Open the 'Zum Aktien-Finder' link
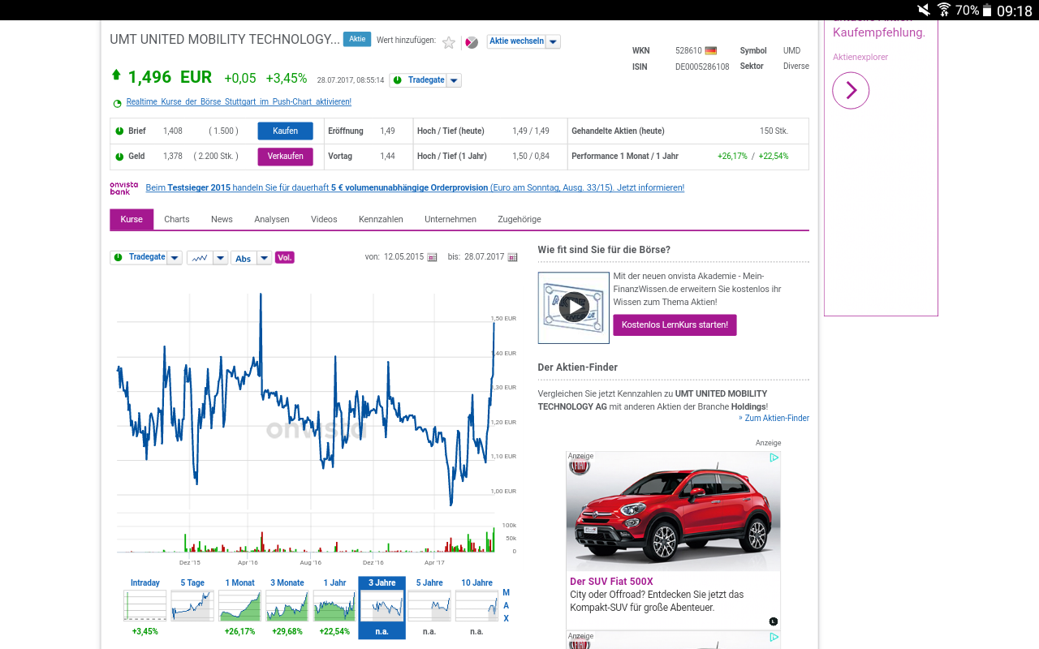This screenshot has width=1039, height=649. 776,418
